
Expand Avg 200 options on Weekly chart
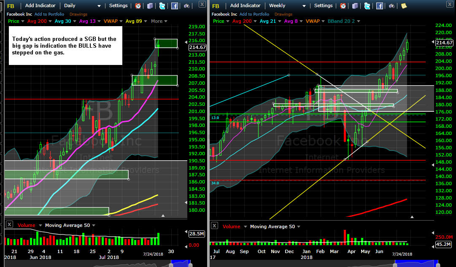[x=255, y=21]
